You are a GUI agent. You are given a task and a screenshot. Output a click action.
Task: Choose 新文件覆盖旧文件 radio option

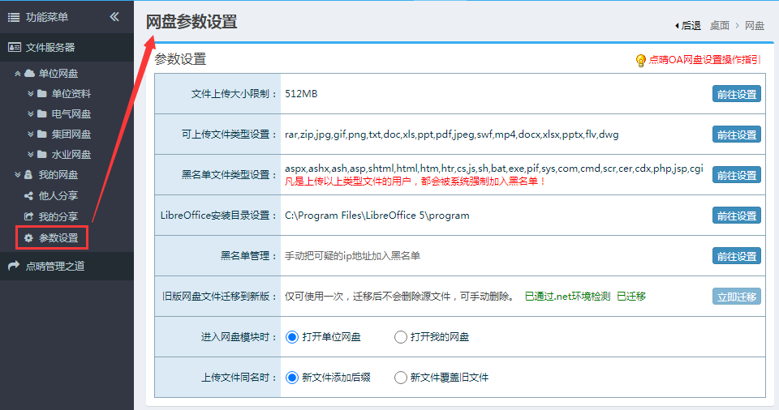400,378
